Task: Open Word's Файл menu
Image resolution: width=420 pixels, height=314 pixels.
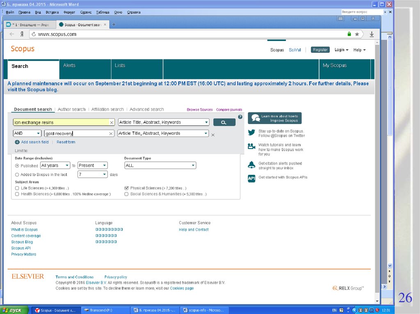Action: (10, 12)
